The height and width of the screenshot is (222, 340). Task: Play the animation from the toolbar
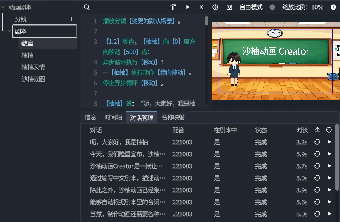(x=188, y=7)
